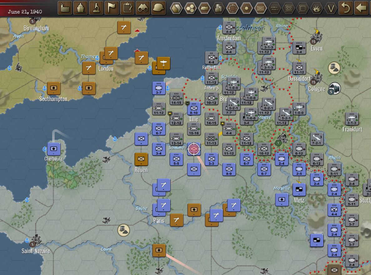Select the blue unit at Cherbourg
The image size is (371, 275).
pos(54,149)
